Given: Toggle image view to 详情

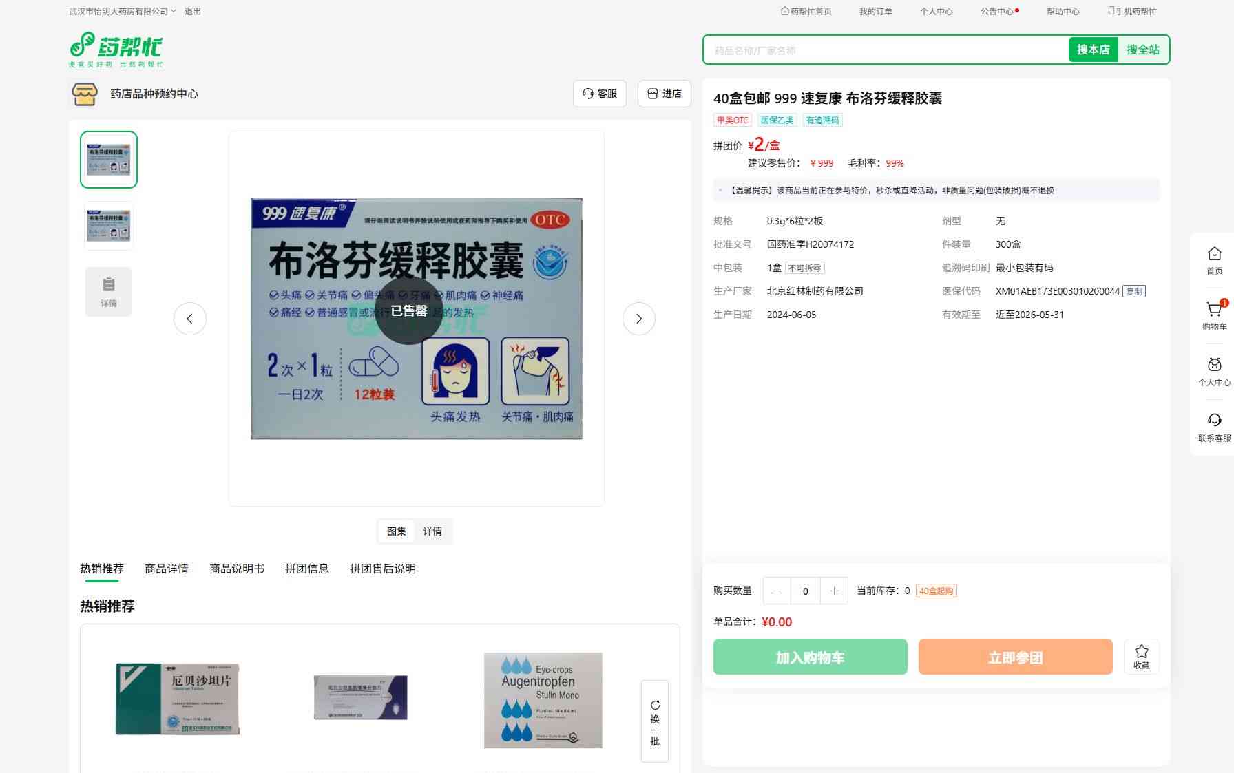Looking at the screenshot, I should coord(432,531).
